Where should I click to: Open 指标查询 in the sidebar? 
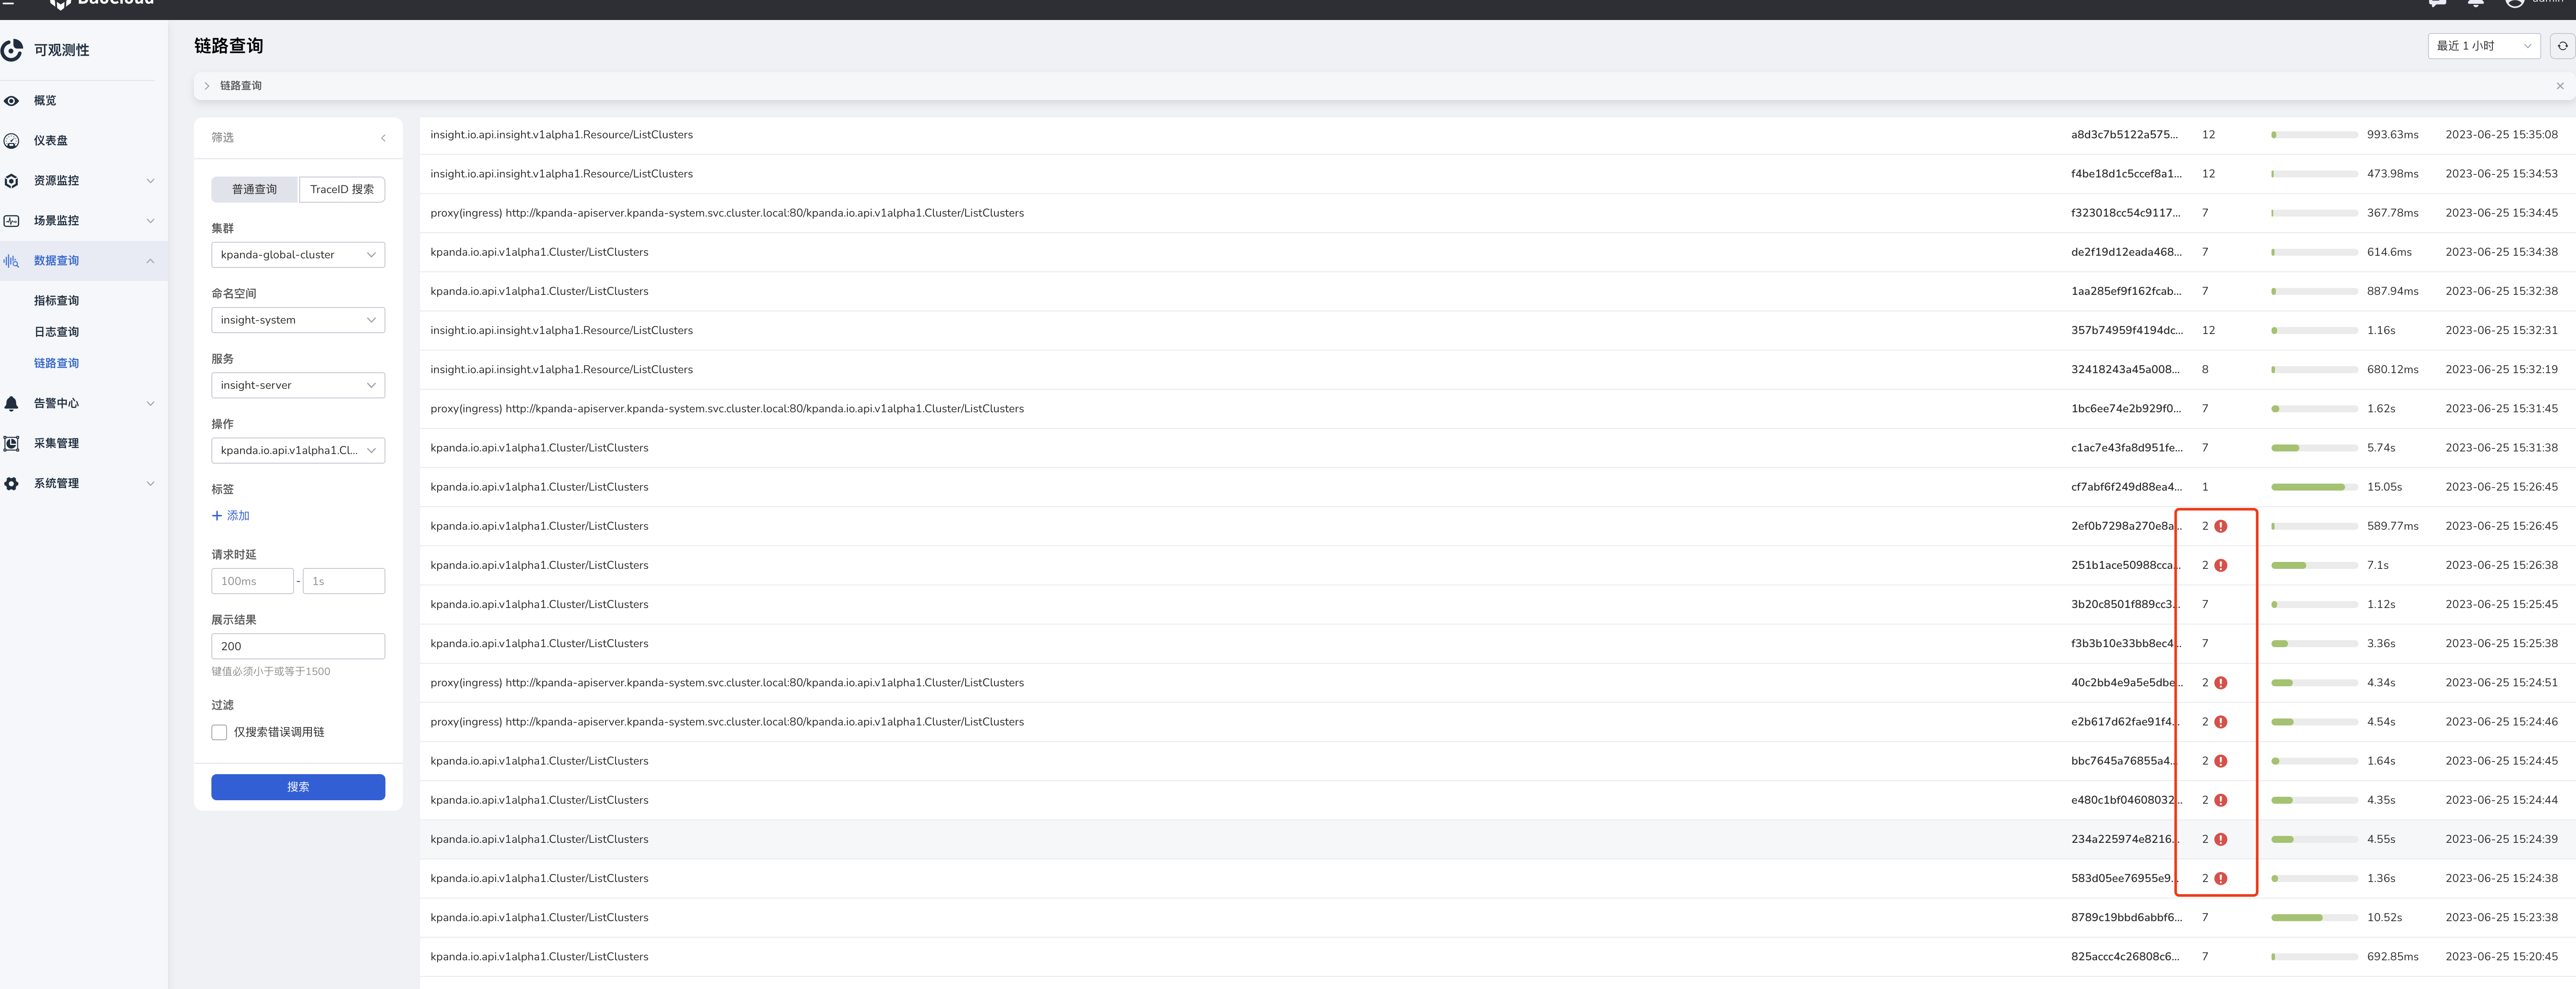(56, 301)
